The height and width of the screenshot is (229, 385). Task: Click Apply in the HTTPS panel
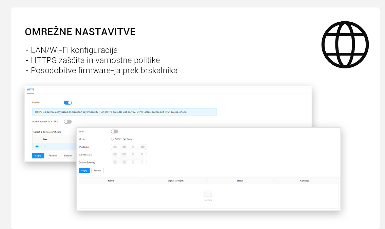point(38,155)
